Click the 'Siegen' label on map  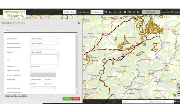coord(87,94)
